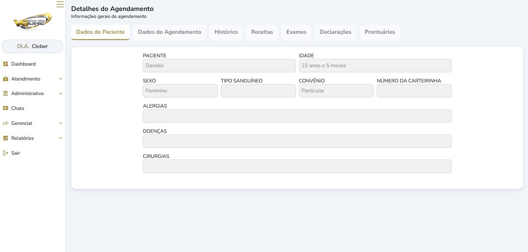
Task: Click the NÚMERO DA CARTEIRINHA label
Action: [x=409, y=81]
